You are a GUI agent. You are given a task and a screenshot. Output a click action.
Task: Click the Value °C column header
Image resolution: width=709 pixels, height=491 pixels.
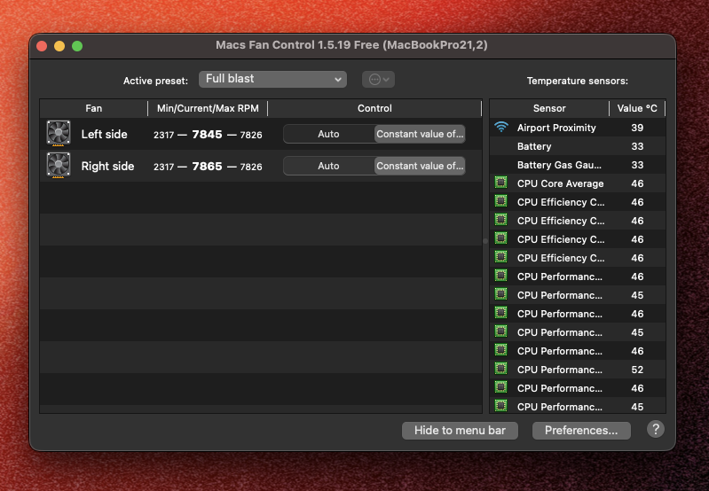click(637, 108)
